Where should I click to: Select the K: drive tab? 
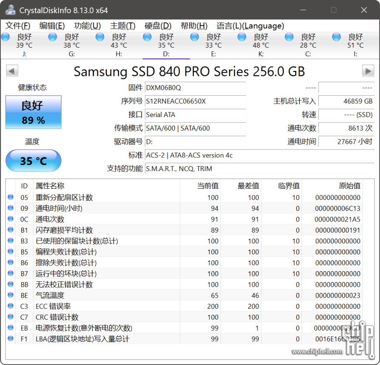(261, 45)
